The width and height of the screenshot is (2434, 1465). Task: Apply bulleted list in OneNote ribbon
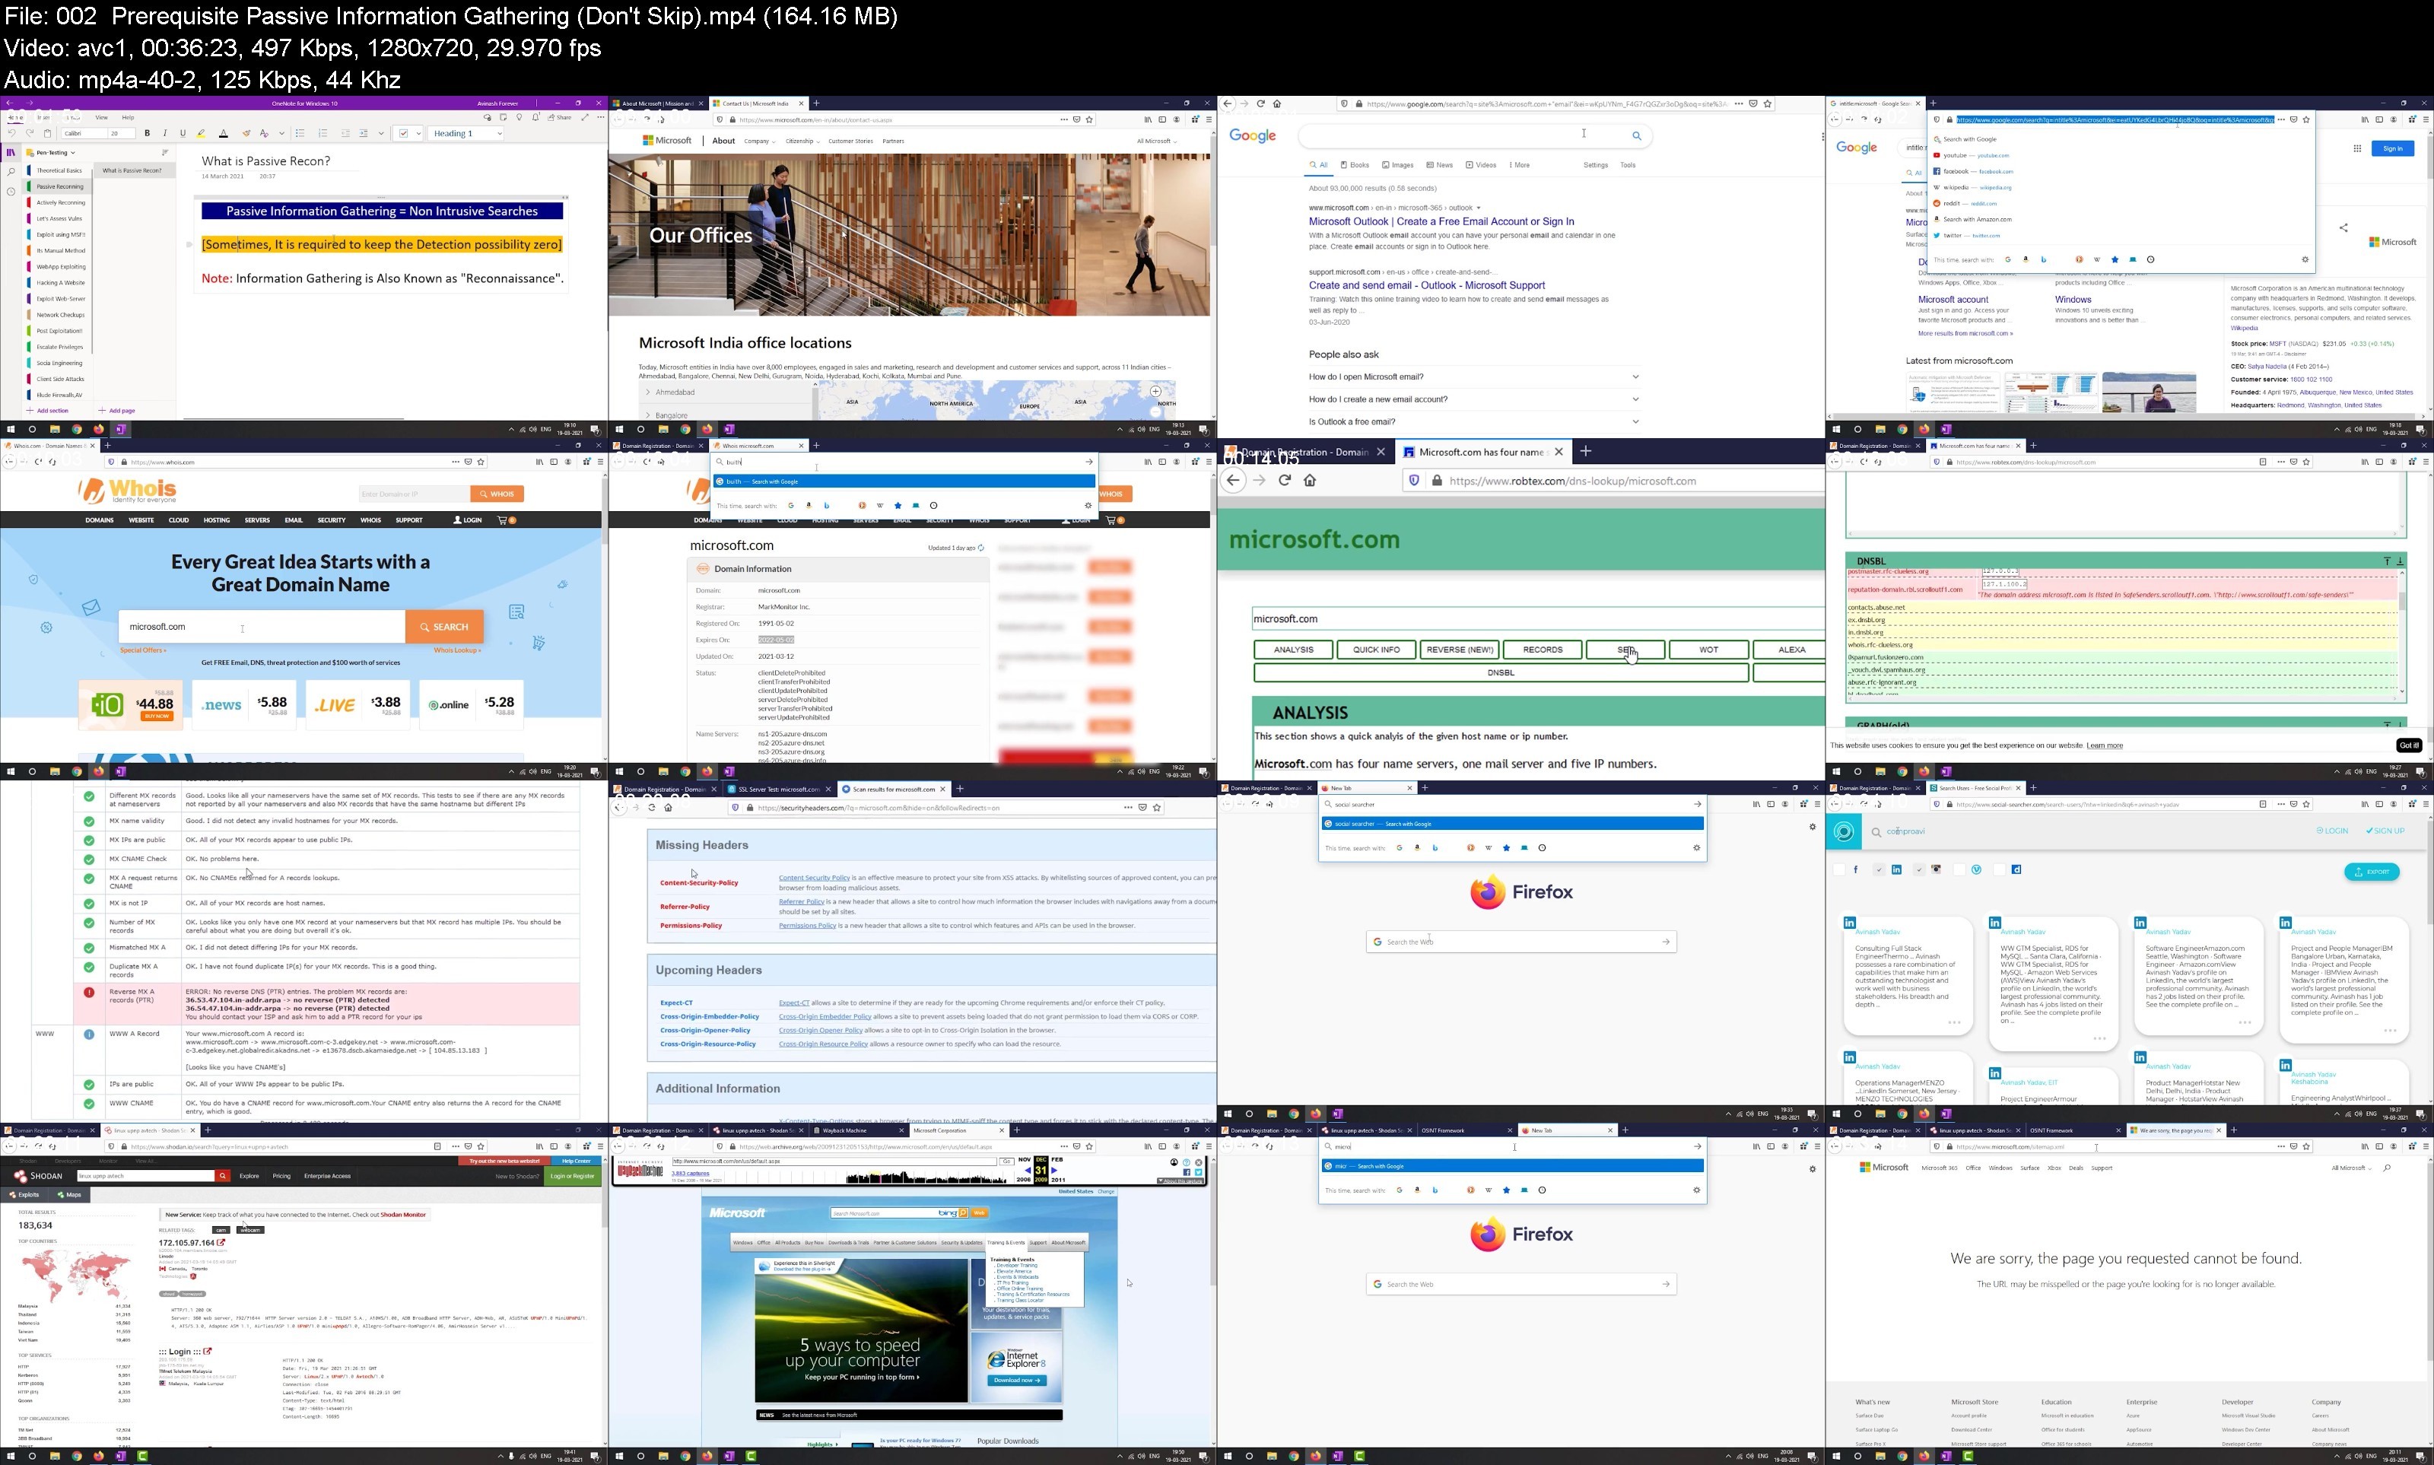click(x=299, y=133)
